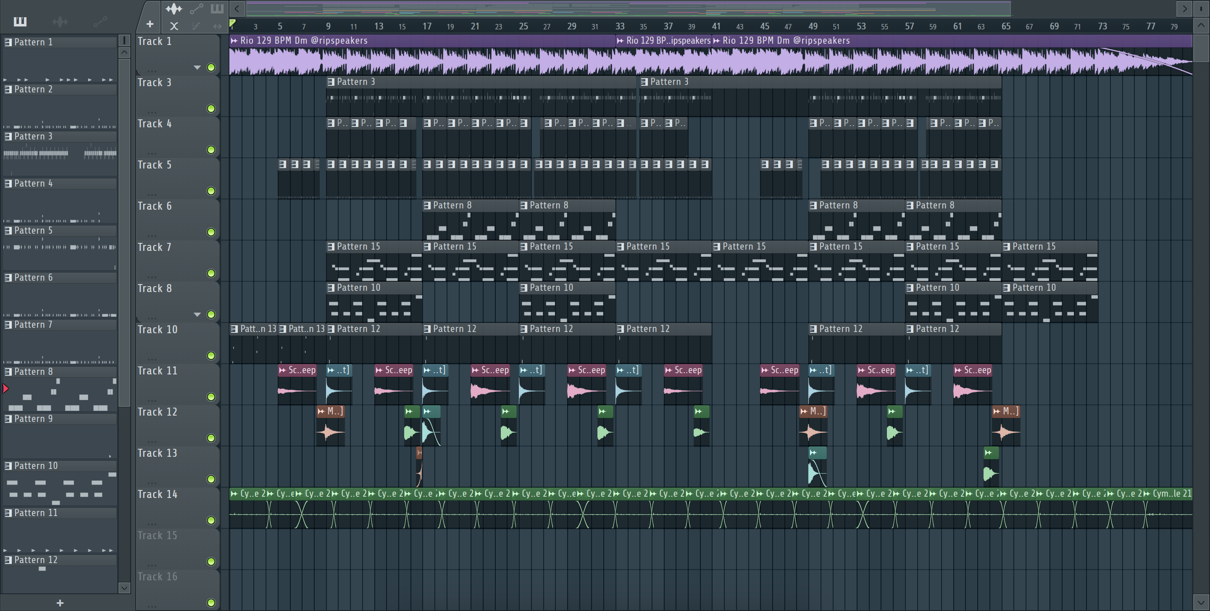Mute Track 1 using green LED
The height and width of the screenshot is (611, 1210).
click(211, 68)
